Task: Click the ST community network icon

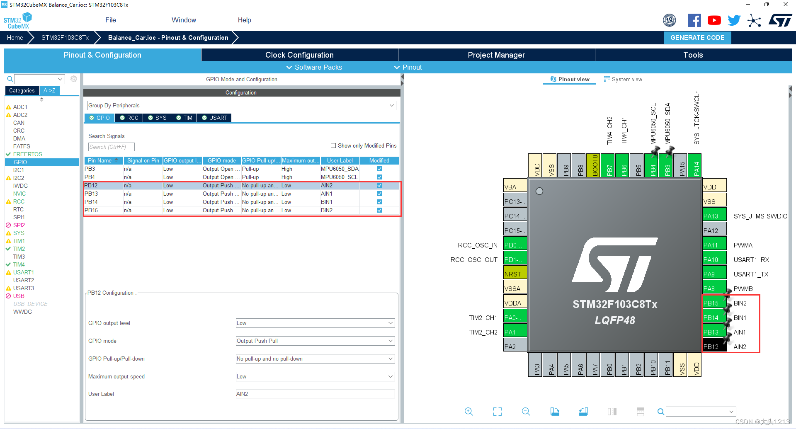Action: 754,20
